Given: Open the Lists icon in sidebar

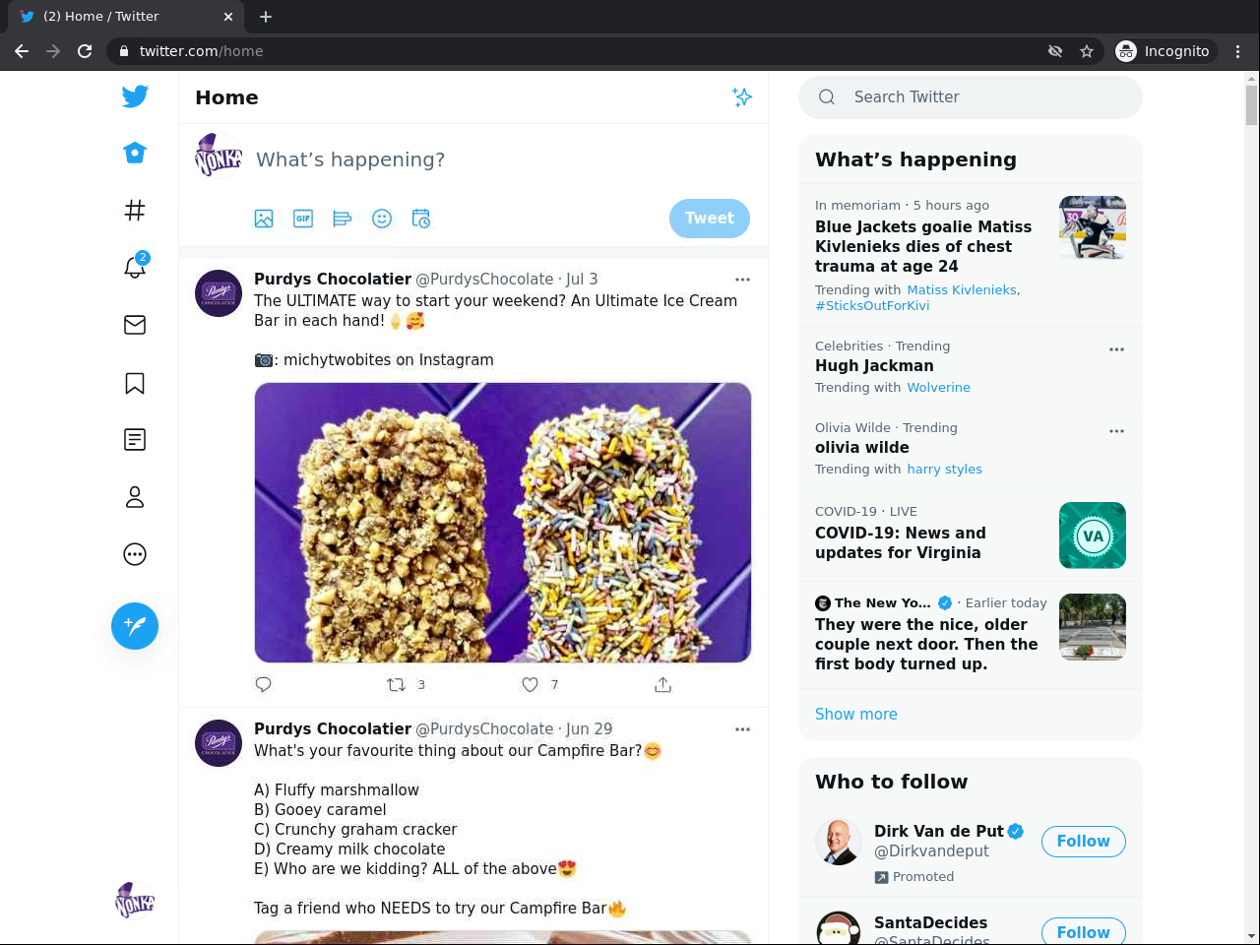Looking at the screenshot, I should [135, 440].
